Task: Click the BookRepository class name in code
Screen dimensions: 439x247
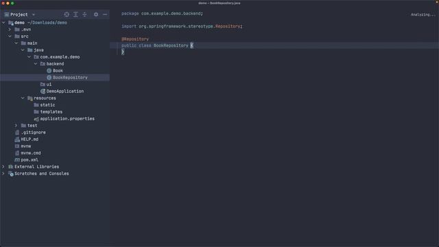Action: [171, 46]
